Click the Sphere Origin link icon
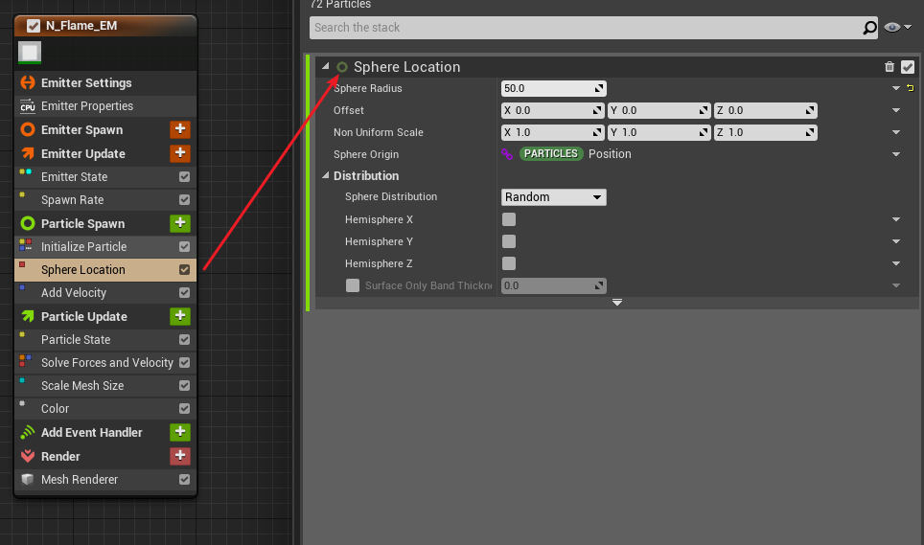 click(507, 154)
